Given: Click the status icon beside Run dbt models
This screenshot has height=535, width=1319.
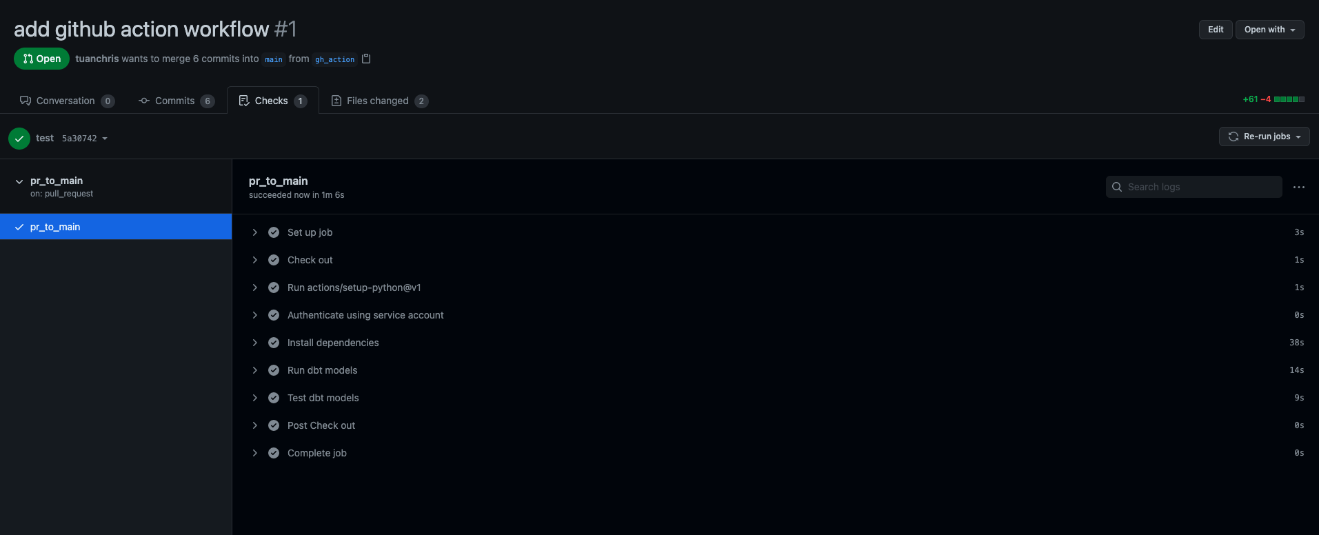Looking at the screenshot, I should (x=274, y=370).
